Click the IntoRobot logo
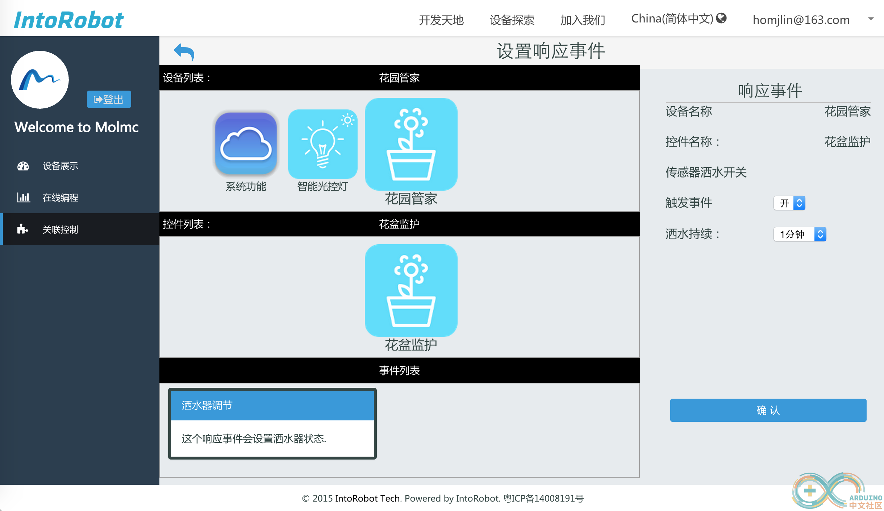884x511 pixels. pos(69,20)
